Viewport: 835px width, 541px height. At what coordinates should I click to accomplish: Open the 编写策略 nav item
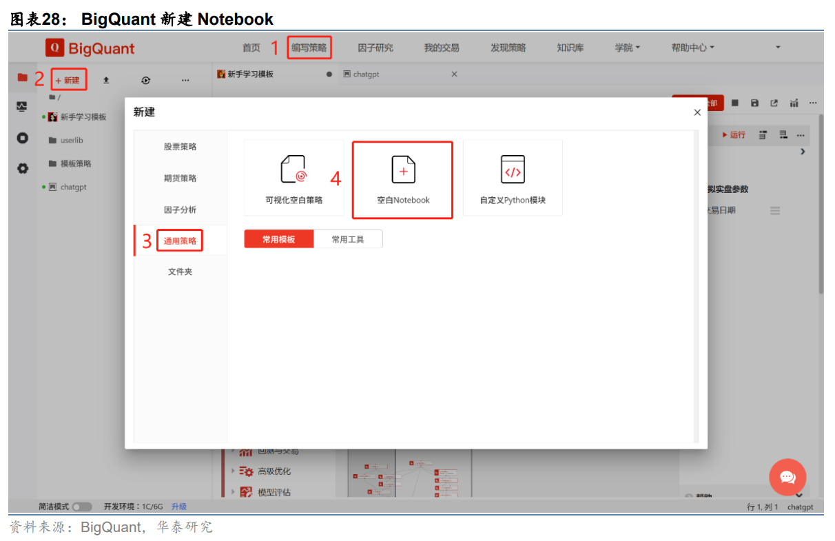pyautogui.click(x=309, y=48)
